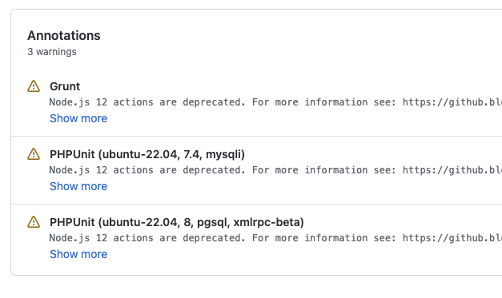Click 'For more information see:' in pgsql warning

coord(324,238)
